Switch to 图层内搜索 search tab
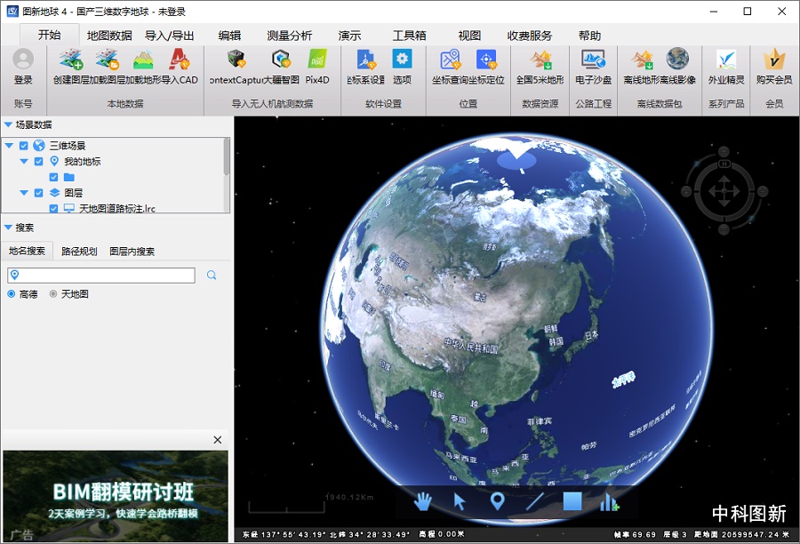 pos(132,251)
